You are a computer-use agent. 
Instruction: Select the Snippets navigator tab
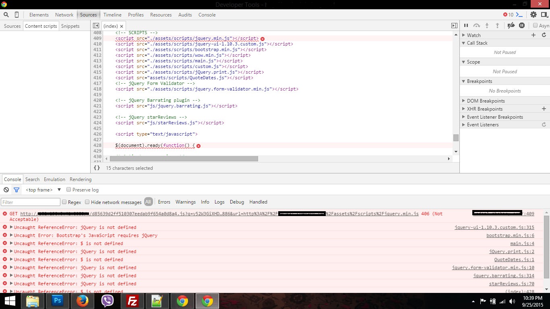click(70, 26)
